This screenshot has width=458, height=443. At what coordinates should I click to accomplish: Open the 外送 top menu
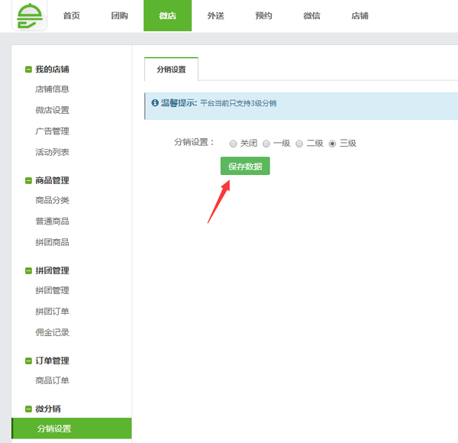tap(215, 16)
